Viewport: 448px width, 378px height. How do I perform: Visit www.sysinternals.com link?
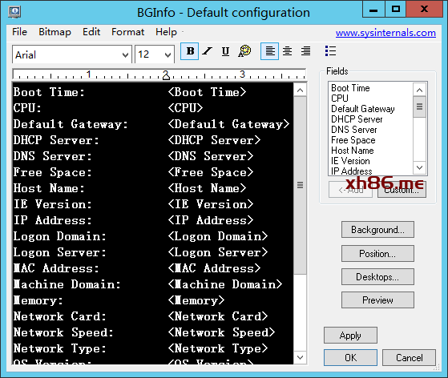click(x=385, y=33)
